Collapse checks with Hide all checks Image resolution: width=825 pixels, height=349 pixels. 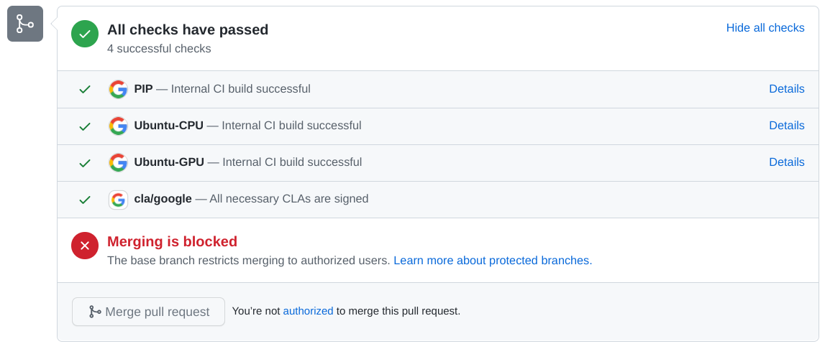tap(765, 28)
